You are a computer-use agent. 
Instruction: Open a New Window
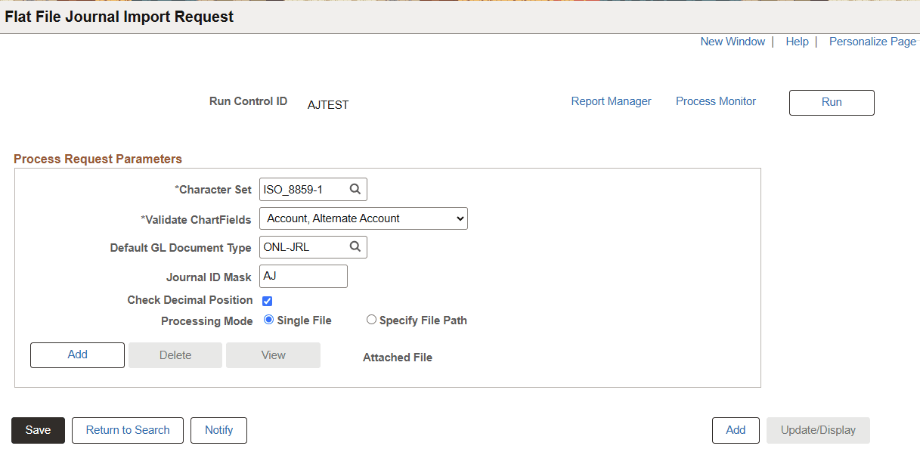pyautogui.click(x=732, y=42)
